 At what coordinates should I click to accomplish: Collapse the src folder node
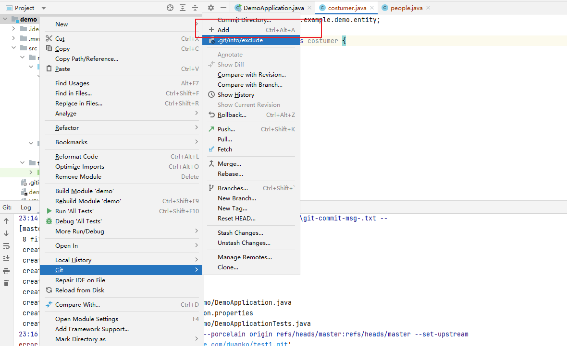tap(14, 48)
